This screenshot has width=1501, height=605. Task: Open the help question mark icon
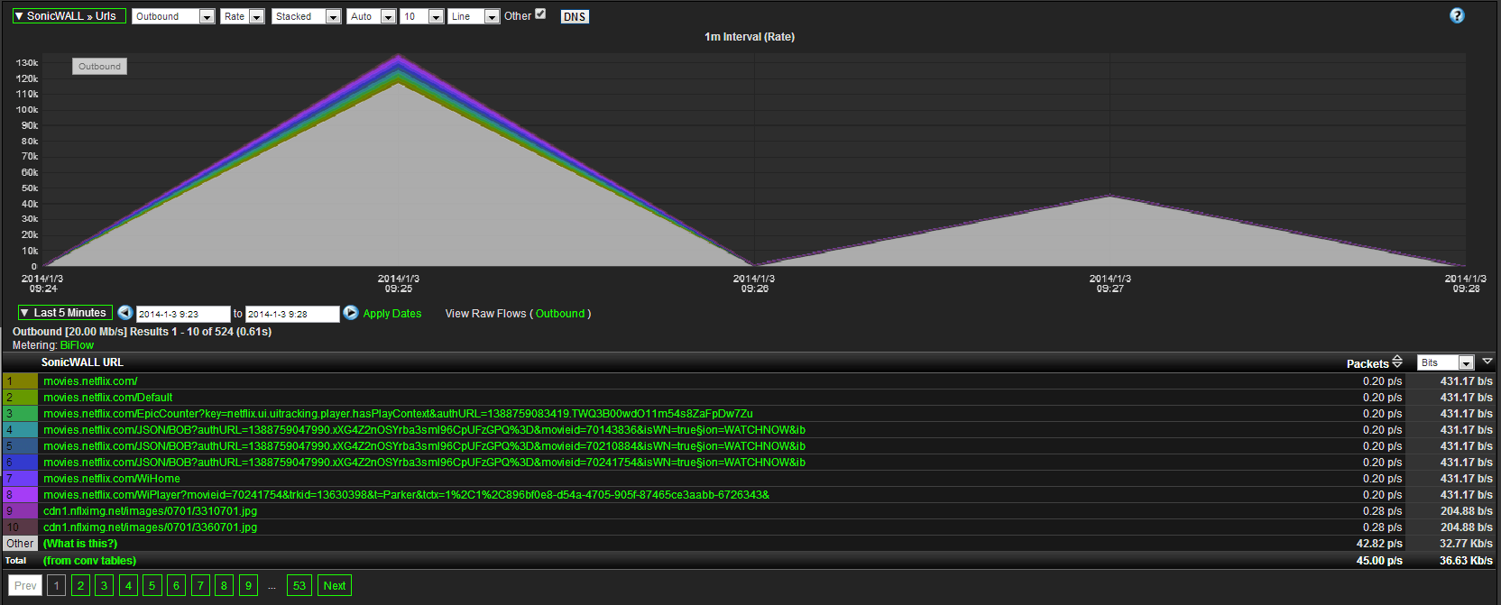click(1457, 15)
